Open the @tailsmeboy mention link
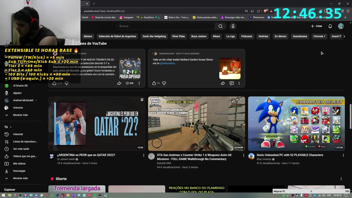Image resolution: width=352 pixels, height=198 pixels. point(167,63)
